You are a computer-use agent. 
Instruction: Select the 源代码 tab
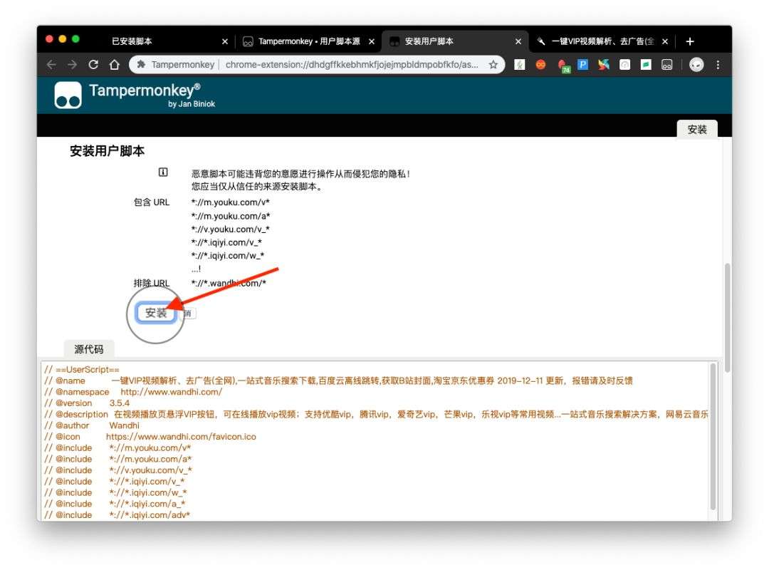[x=89, y=349]
